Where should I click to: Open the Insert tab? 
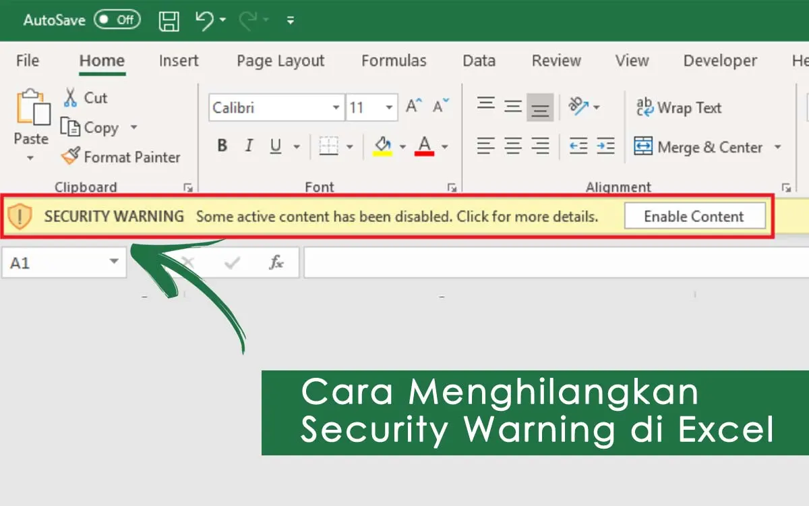pos(179,61)
